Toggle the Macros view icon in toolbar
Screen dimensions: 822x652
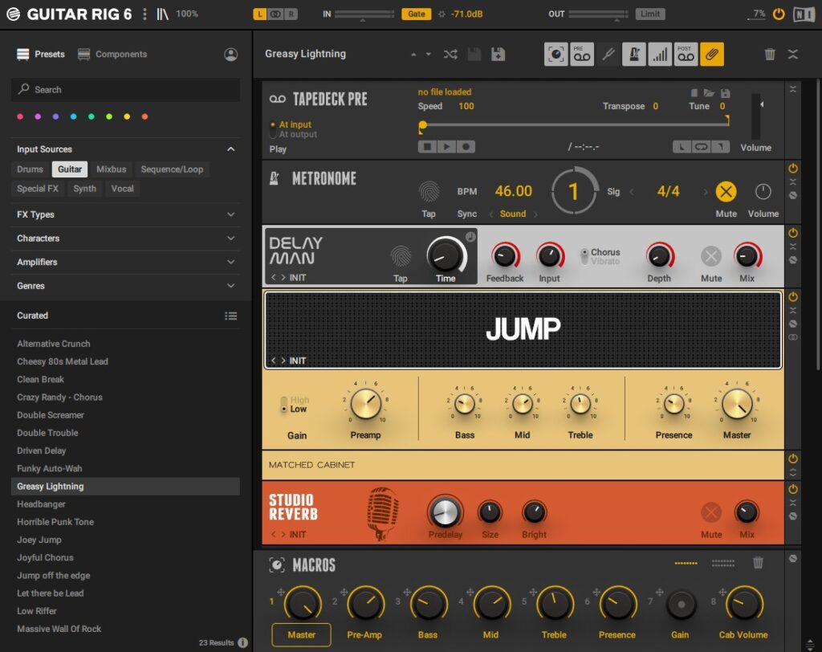(555, 54)
